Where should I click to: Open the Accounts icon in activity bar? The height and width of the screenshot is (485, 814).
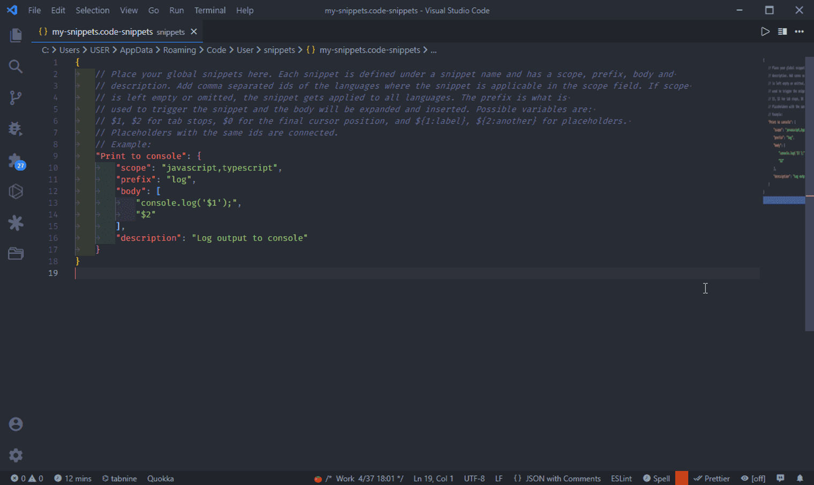(16, 424)
